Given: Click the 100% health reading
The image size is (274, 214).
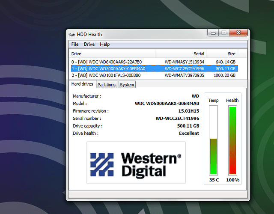Looking at the screenshot, I should click(233, 180).
